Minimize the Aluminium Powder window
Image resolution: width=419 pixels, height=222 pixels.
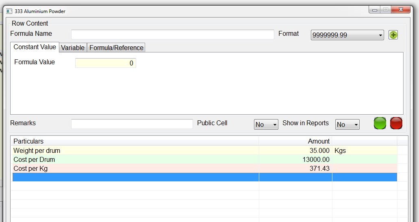pos(374,10)
